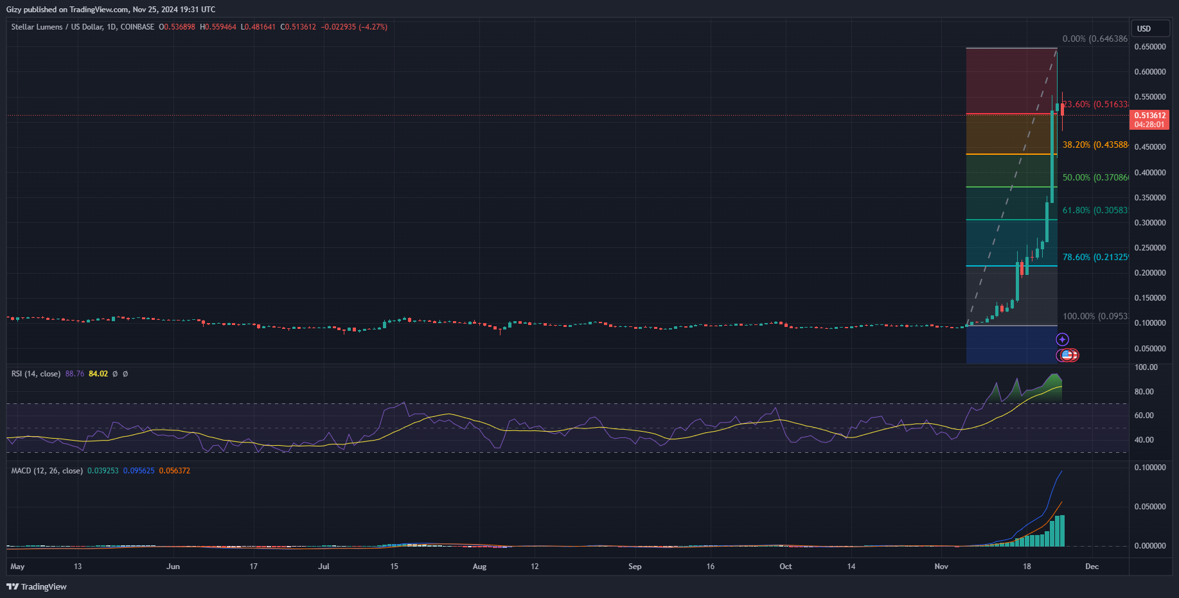Click the 0.300000 price axis label
Viewport: 1179px width, 598px height.
coord(1150,223)
